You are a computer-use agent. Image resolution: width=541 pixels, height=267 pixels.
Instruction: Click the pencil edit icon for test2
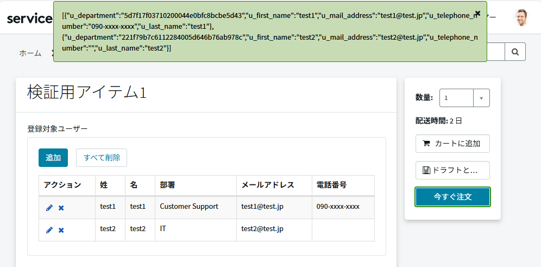[x=49, y=230]
